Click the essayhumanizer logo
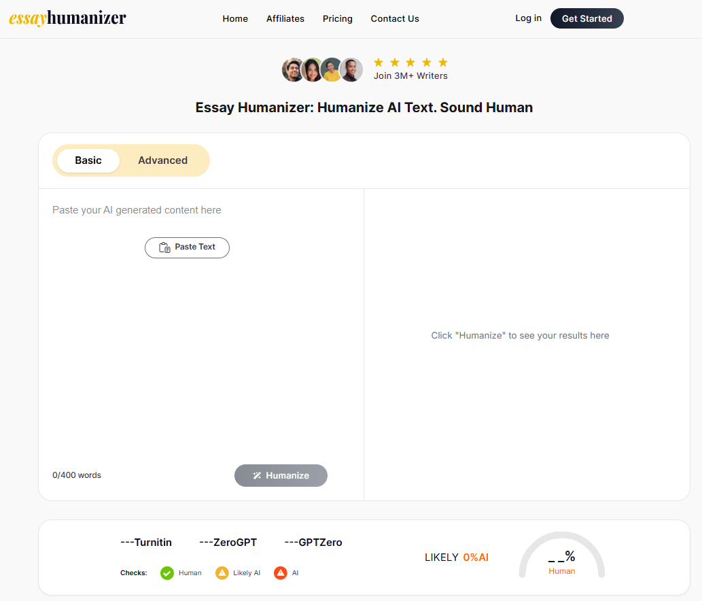This screenshot has width=702, height=601. coord(68,18)
